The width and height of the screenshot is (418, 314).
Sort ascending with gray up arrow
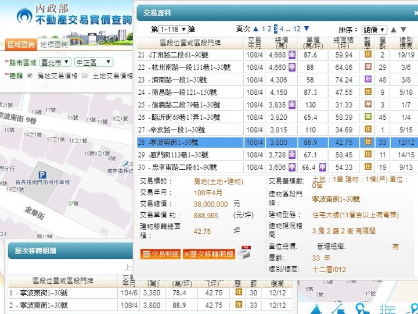point(394,30)
